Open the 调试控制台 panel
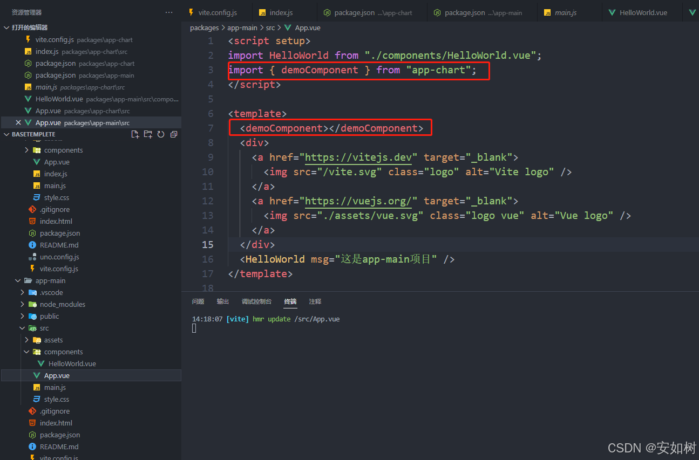 click(x=256, y=301)
